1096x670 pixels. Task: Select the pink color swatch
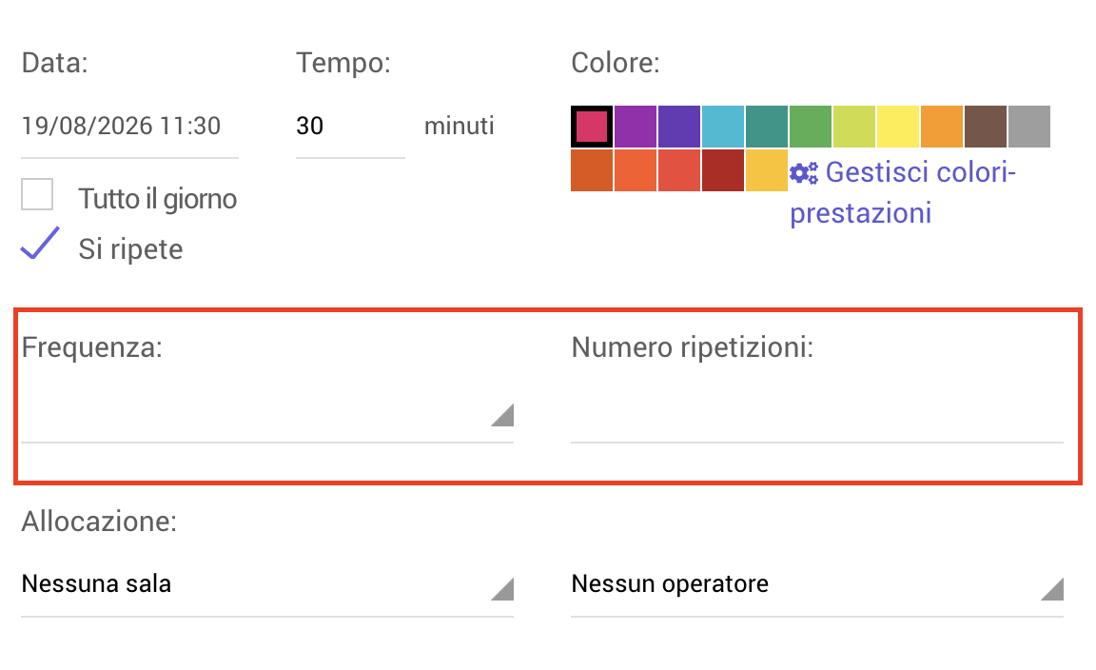(592, 127)
